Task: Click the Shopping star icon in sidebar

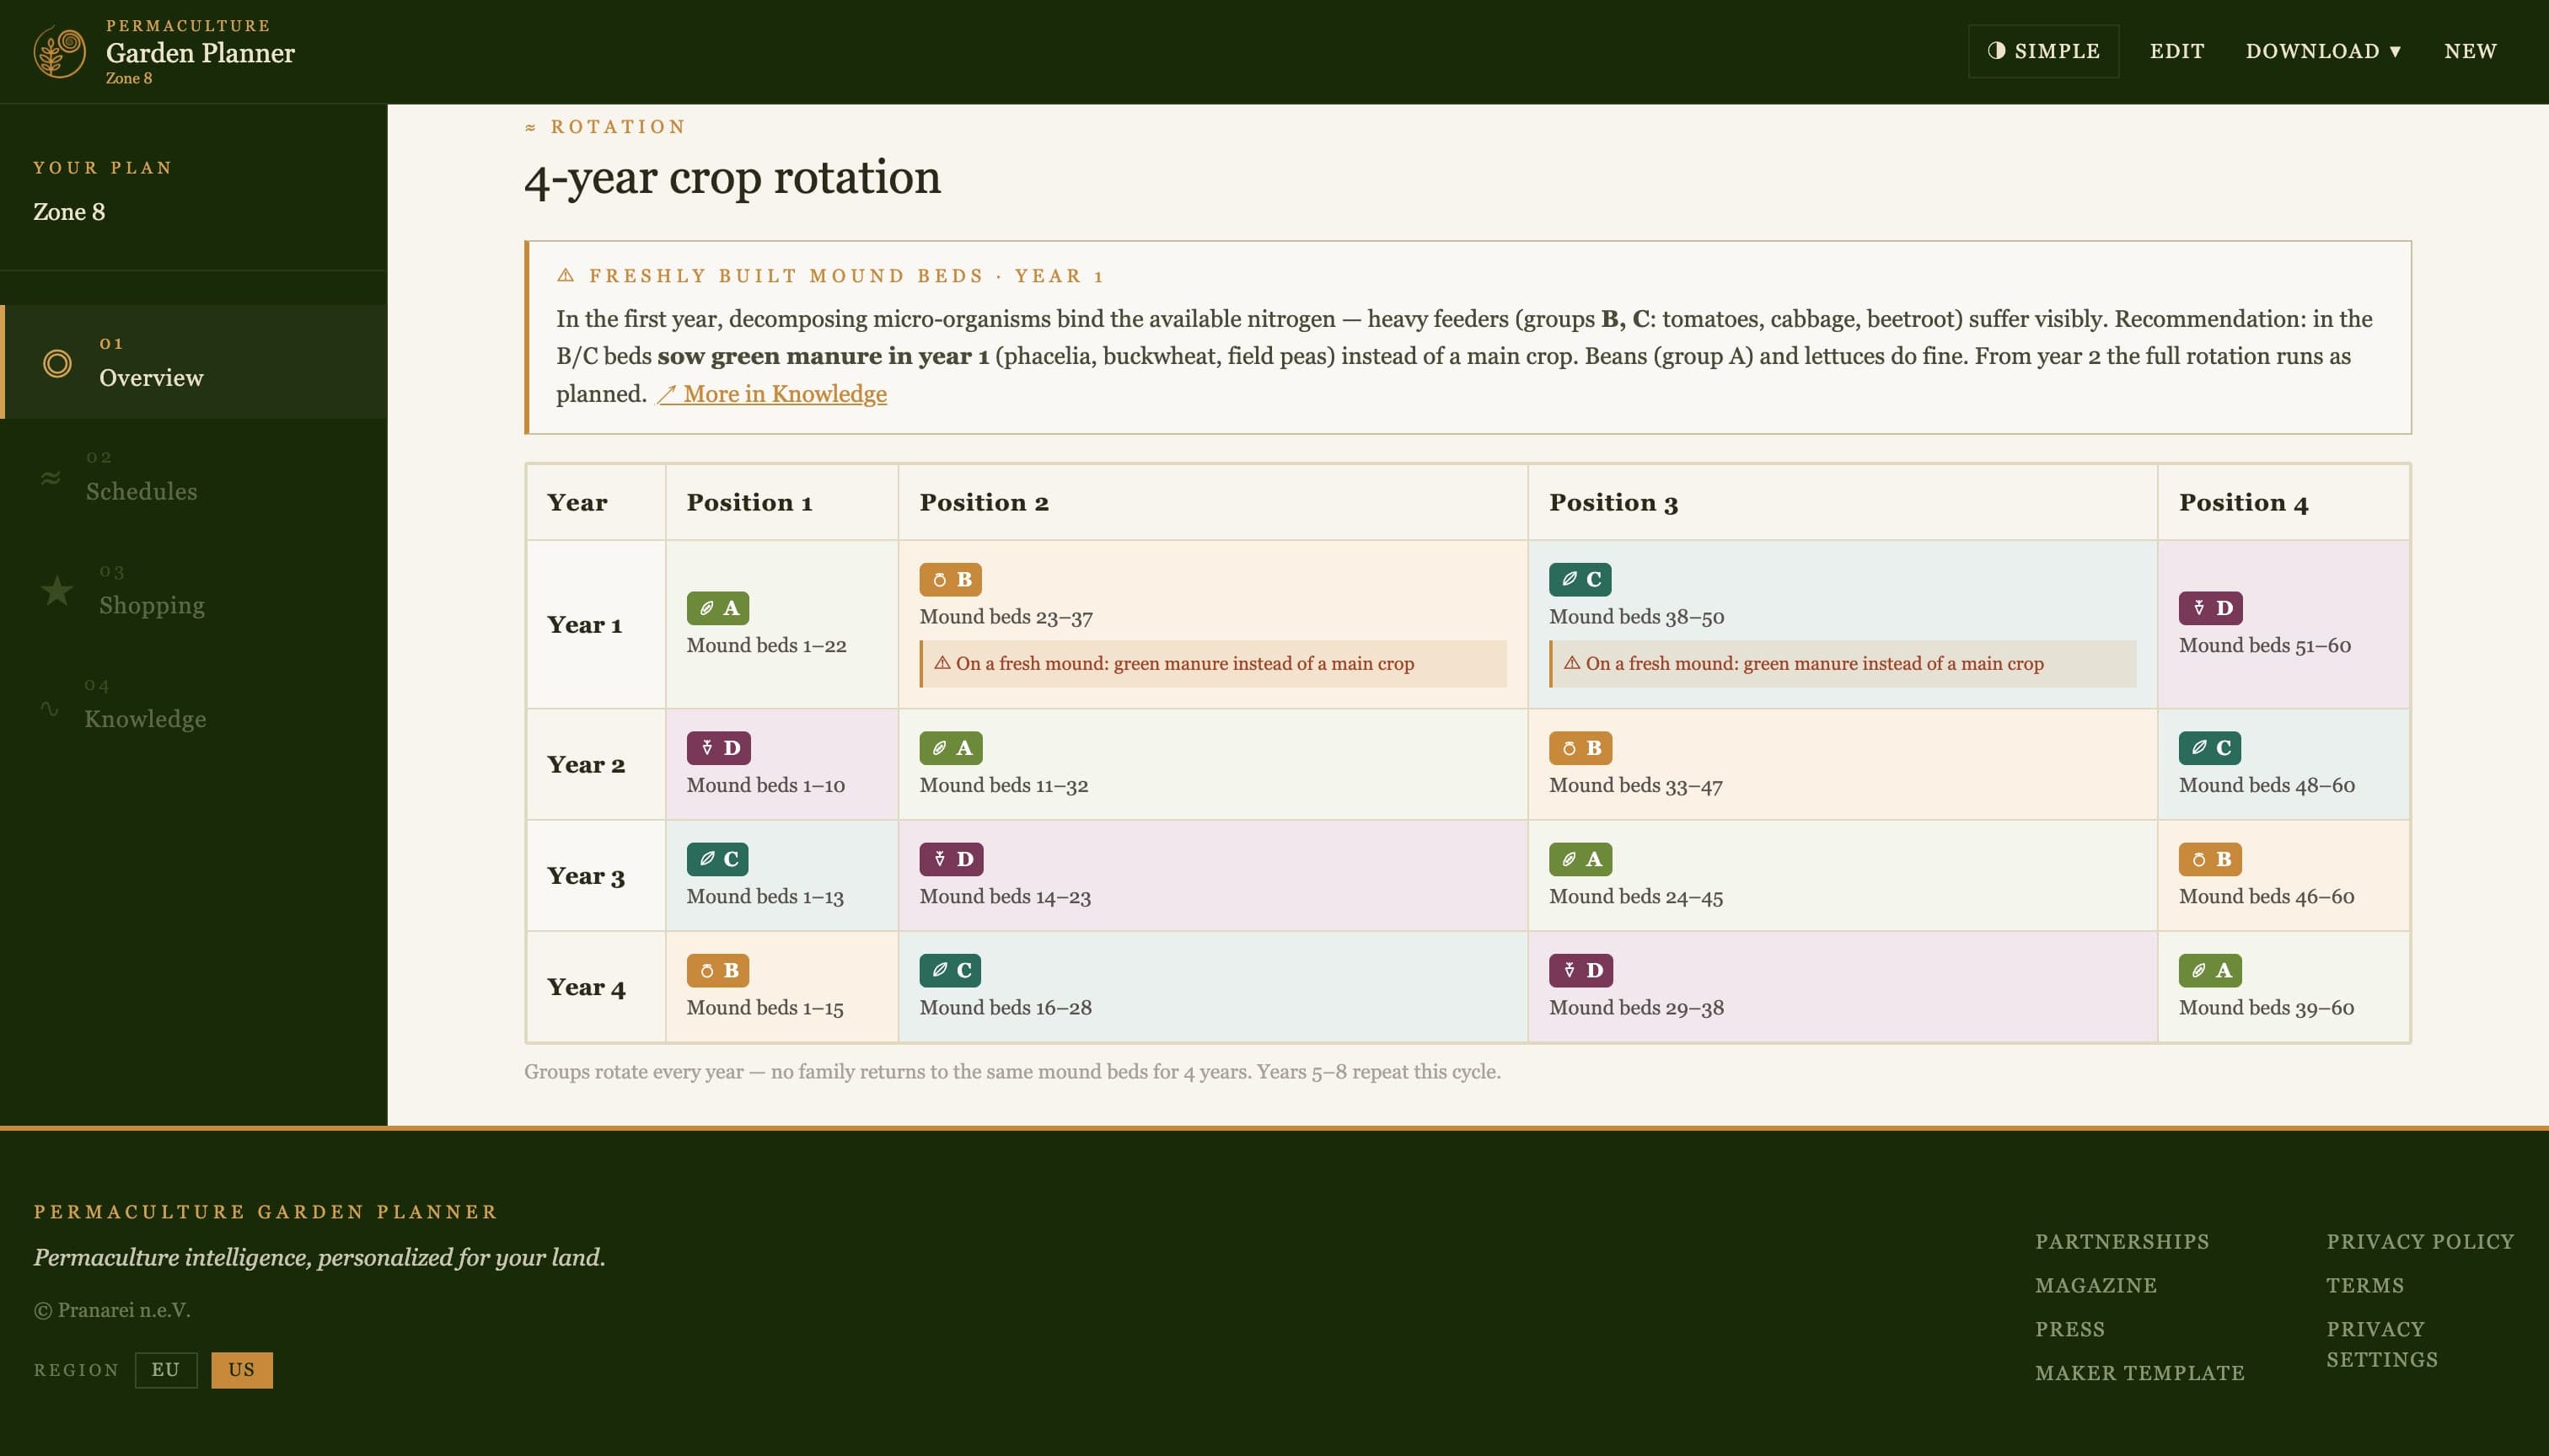Action: point(57,590)
